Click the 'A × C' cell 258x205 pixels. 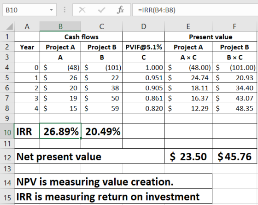coord(188,57)
